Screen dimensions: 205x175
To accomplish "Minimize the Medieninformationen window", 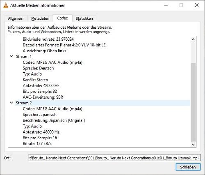I will point(166,5).
